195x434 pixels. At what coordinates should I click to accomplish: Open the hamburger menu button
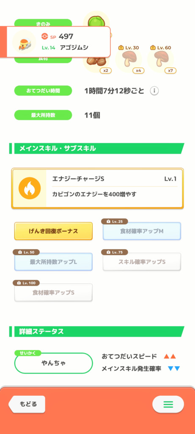168,404
